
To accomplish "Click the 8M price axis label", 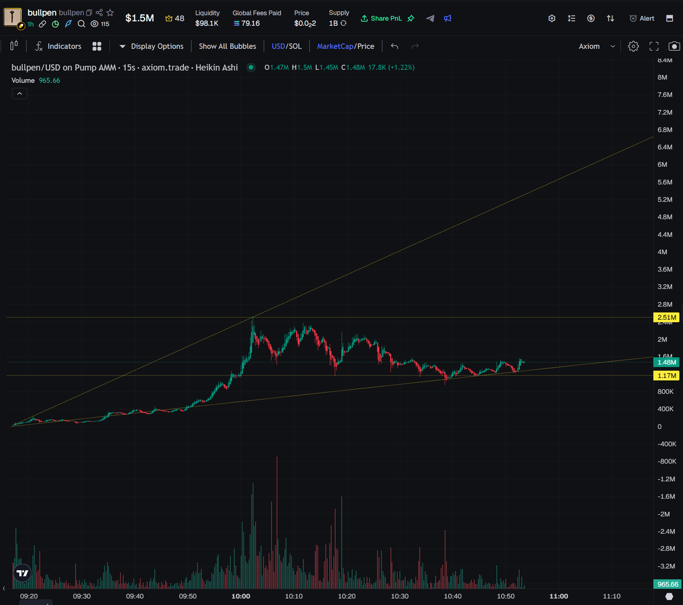I will tap(662, 77).
